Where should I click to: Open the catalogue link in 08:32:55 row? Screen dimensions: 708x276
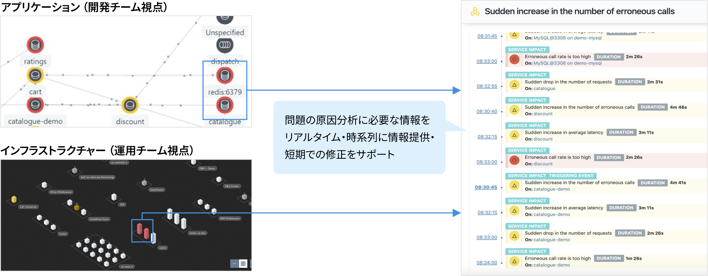coord(544,89)
